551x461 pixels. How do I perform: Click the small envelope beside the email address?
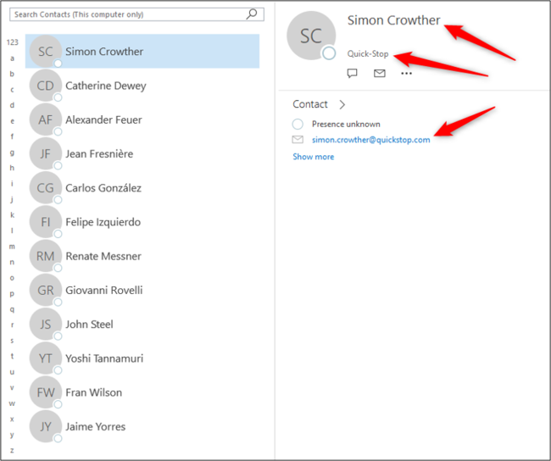click(x=298, y=140)
